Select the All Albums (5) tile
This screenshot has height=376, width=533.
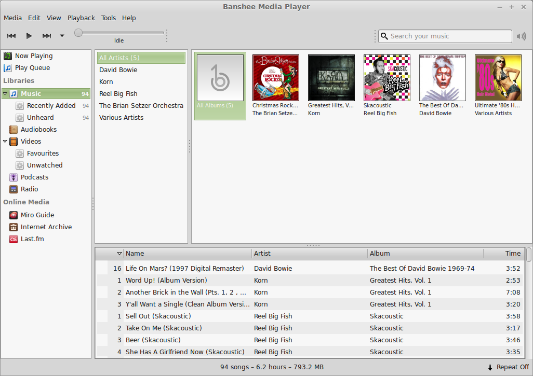220,86
